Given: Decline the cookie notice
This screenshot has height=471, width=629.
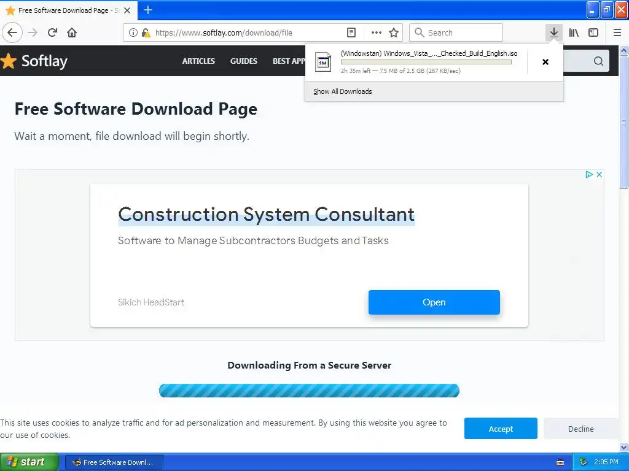Looking at the screenshot, I should tap(580, 429).
